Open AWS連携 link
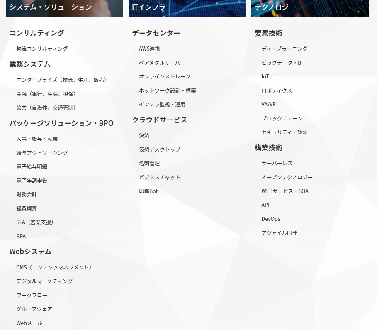 (149, 49)
